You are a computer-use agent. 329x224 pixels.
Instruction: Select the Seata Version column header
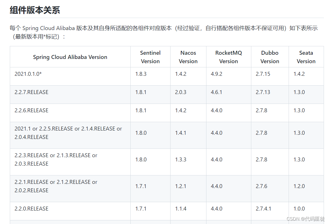306,57
